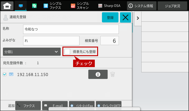Open the green copy mode icon
The height and width of the screenshot is (111, 189).
34,6
